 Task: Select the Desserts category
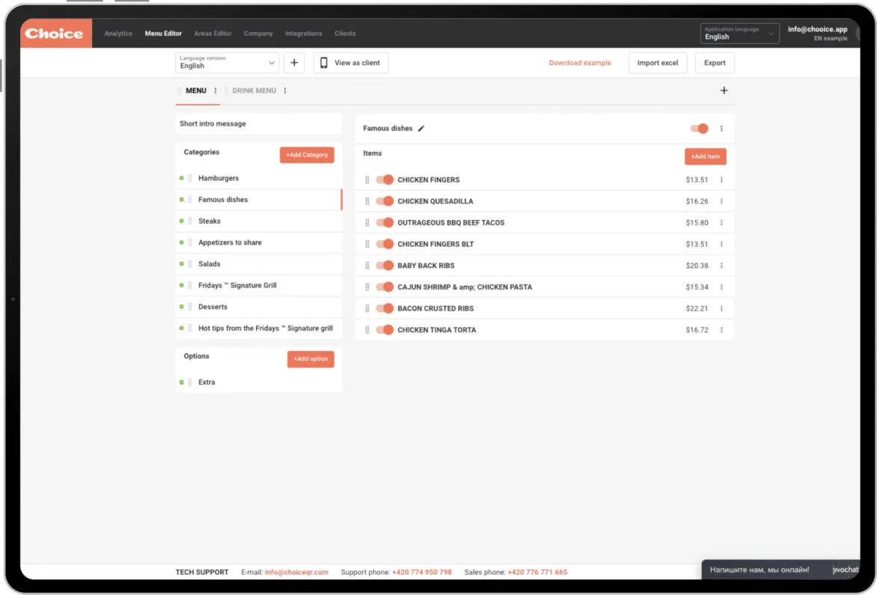tap(213, 307)
